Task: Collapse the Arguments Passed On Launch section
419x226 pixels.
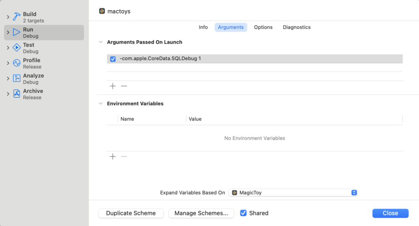Action: pyautogui.click(x=101, y=42)
